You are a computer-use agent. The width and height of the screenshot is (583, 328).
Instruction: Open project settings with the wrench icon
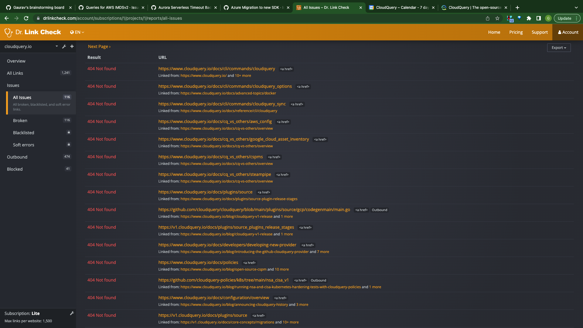pyautogui.click(x=64, y=46)
